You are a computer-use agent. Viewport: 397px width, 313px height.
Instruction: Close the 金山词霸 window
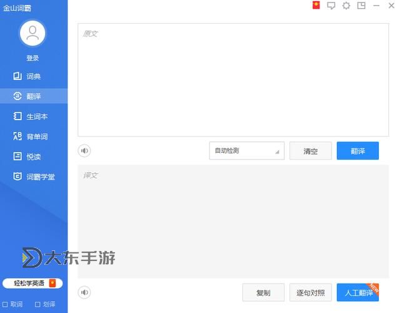(x=391, y=6)
